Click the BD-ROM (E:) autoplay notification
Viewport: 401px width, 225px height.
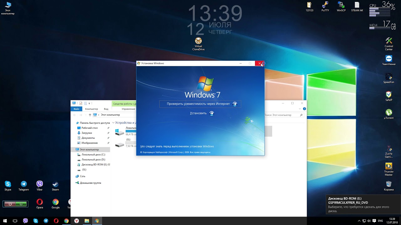click(x=363, y=205)
